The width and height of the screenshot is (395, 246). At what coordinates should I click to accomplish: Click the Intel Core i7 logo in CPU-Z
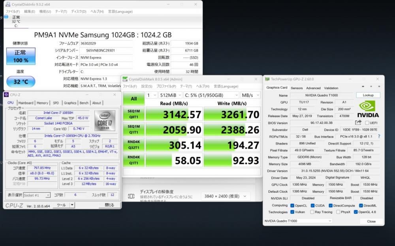pyautogui.click(x=105, y=121)
